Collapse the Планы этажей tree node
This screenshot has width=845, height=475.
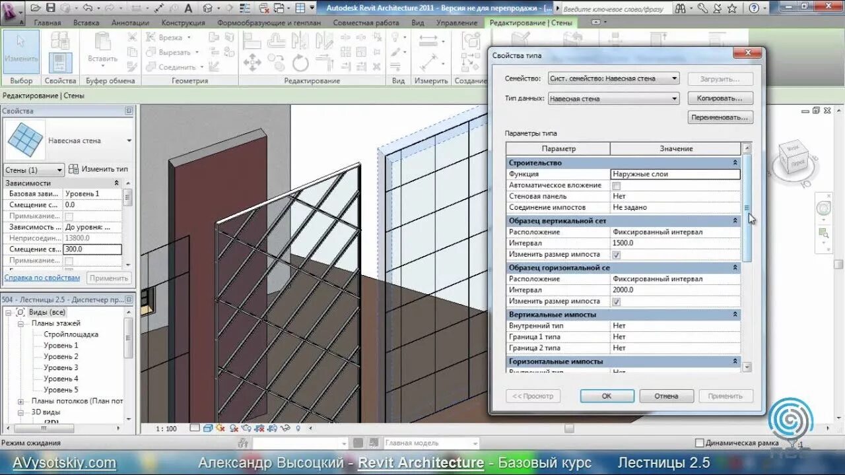pyautogui.click(x=22, y=323)
